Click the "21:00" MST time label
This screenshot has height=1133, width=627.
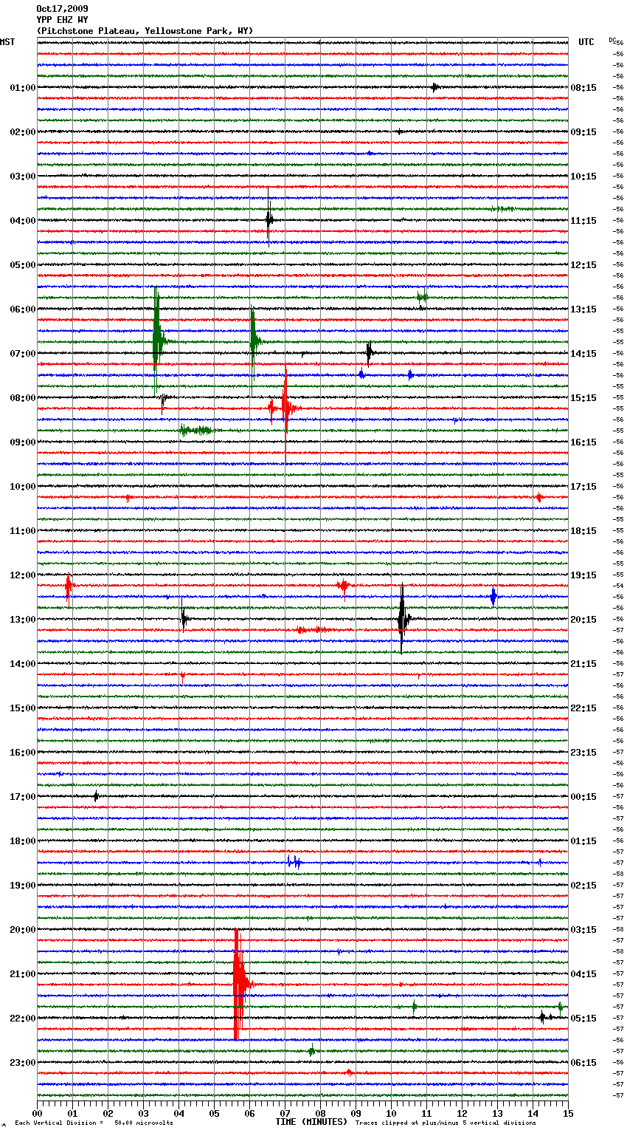pos(23,974)
